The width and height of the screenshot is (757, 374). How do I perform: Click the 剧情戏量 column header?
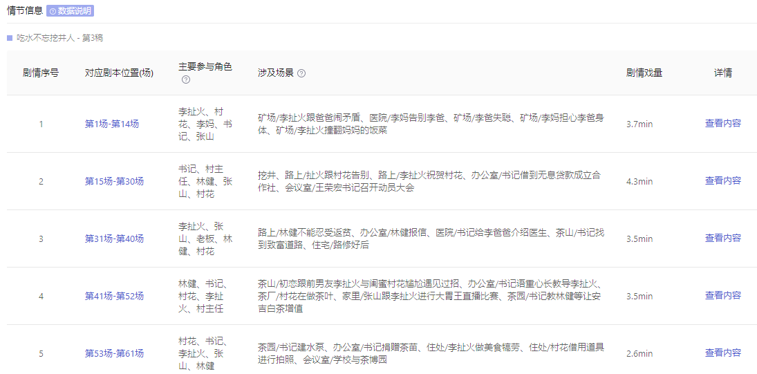tap(644, 73)
